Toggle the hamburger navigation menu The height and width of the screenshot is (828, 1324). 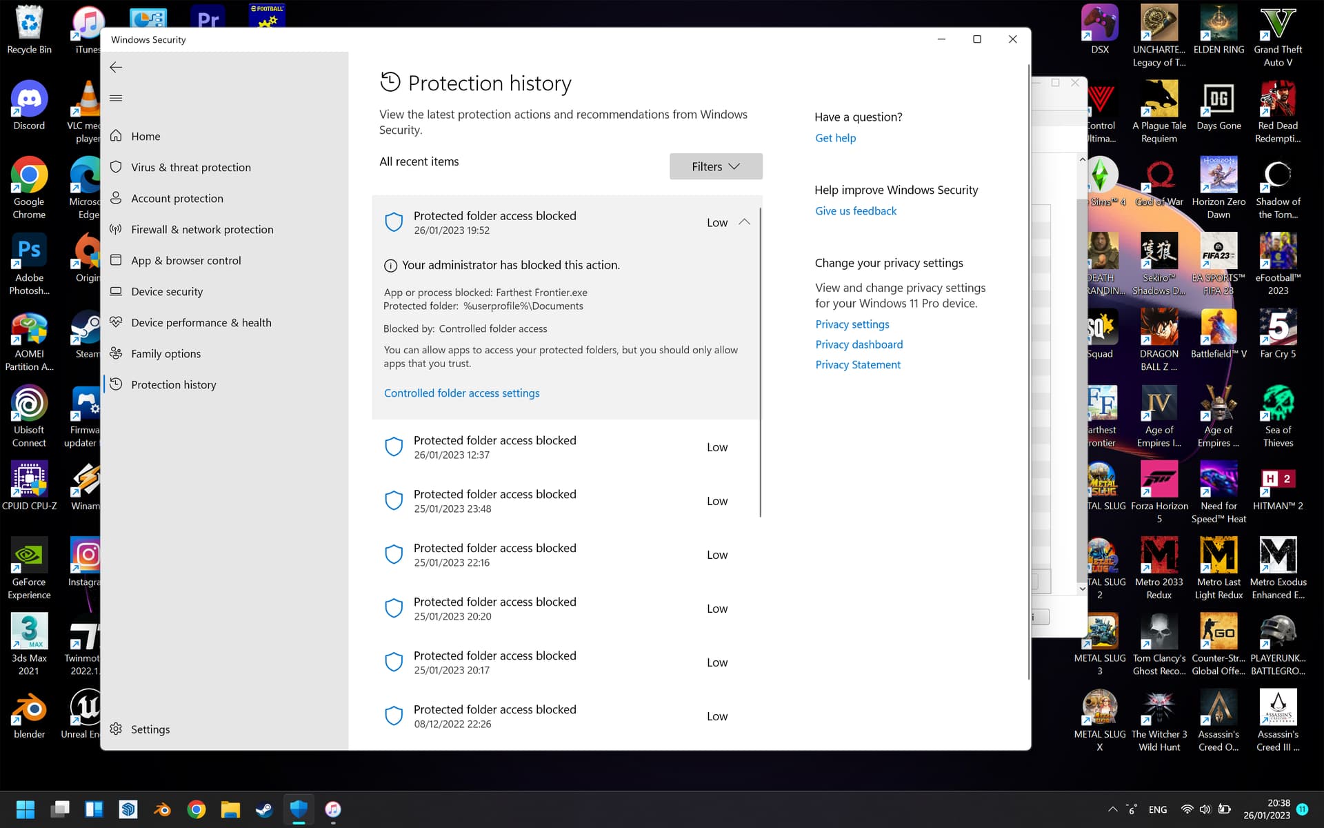(116, 98)
